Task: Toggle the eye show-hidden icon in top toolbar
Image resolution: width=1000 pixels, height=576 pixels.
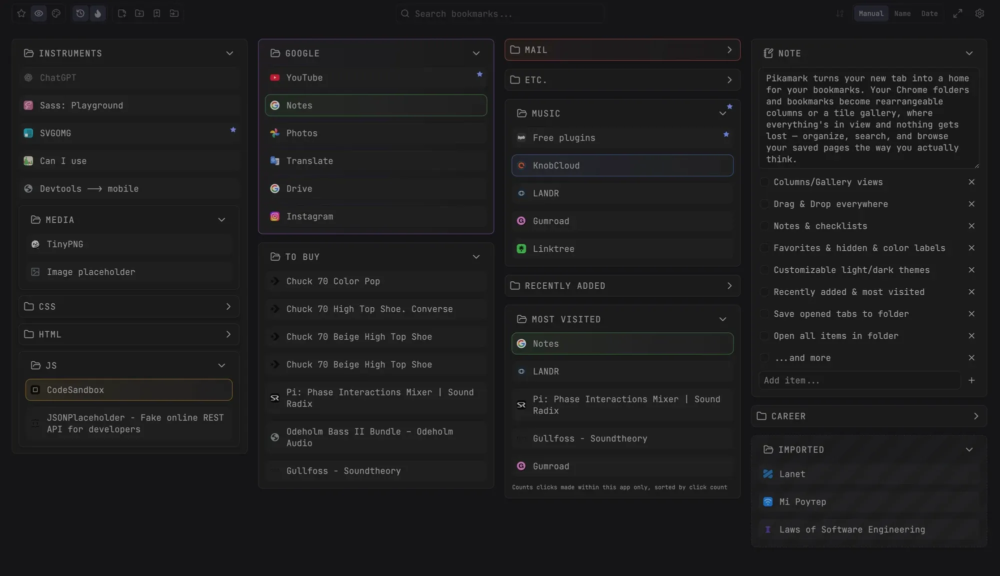Action: point(39,13)
